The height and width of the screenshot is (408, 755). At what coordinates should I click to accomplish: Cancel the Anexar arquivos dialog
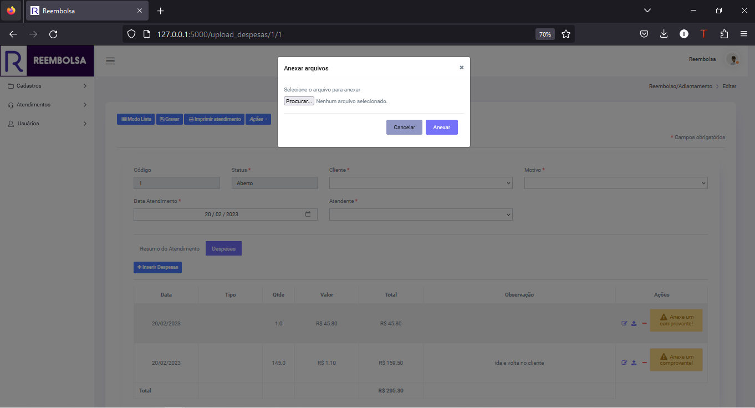[404, 127]
